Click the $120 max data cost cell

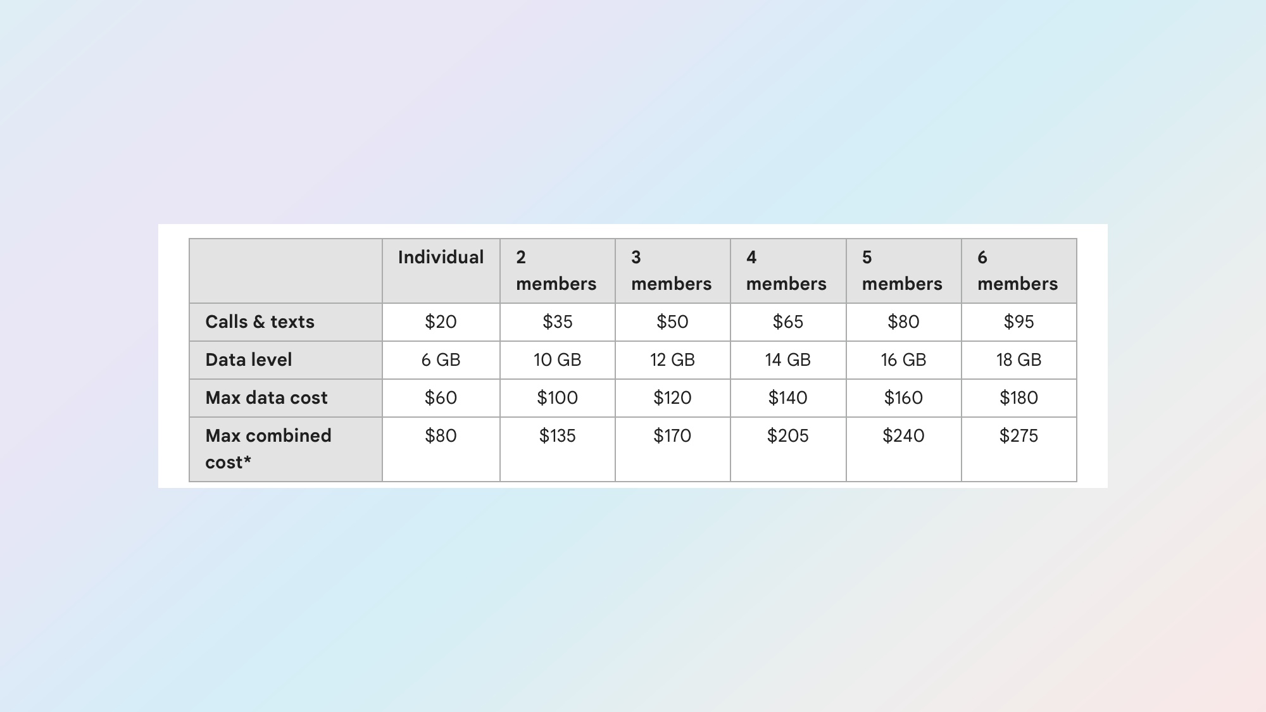[x=672, y=398]
